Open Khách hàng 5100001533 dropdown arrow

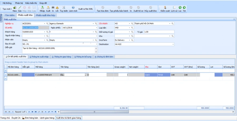45,32
